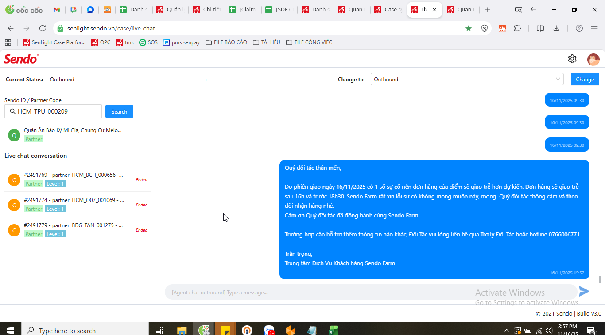Image resolution: width=605 pixels, height=335 pixels.
Task: Open the browser shield protection icon
Action: [x=485, y=28]
